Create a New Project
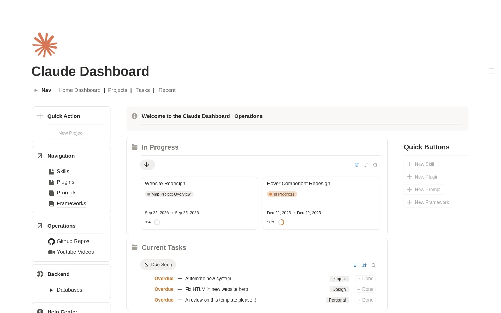 pos(67,133)
